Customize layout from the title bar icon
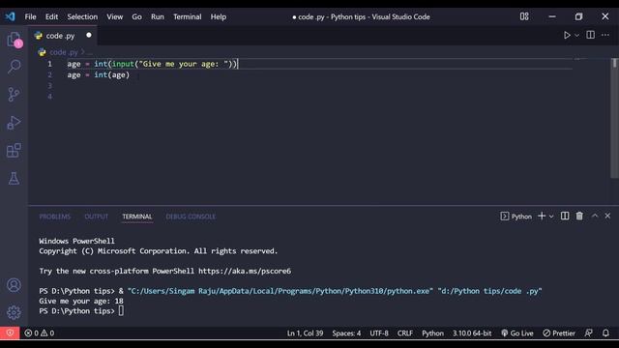This screenshot has width=619, height=348. point(524,16)
